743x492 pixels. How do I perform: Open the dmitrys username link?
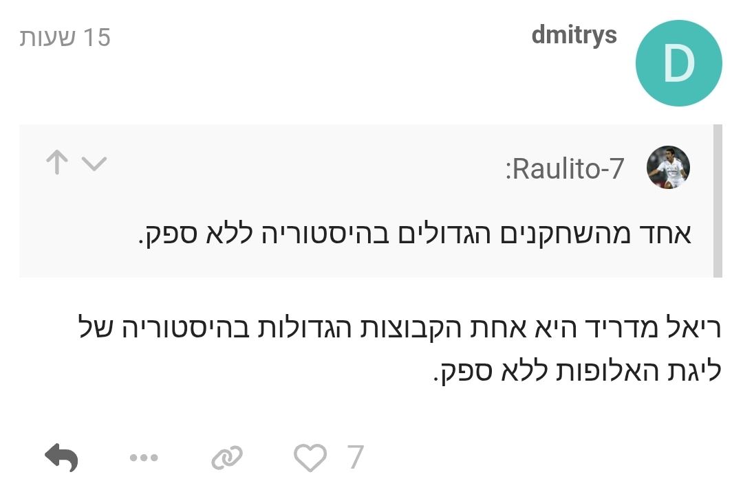coord(574,35)
